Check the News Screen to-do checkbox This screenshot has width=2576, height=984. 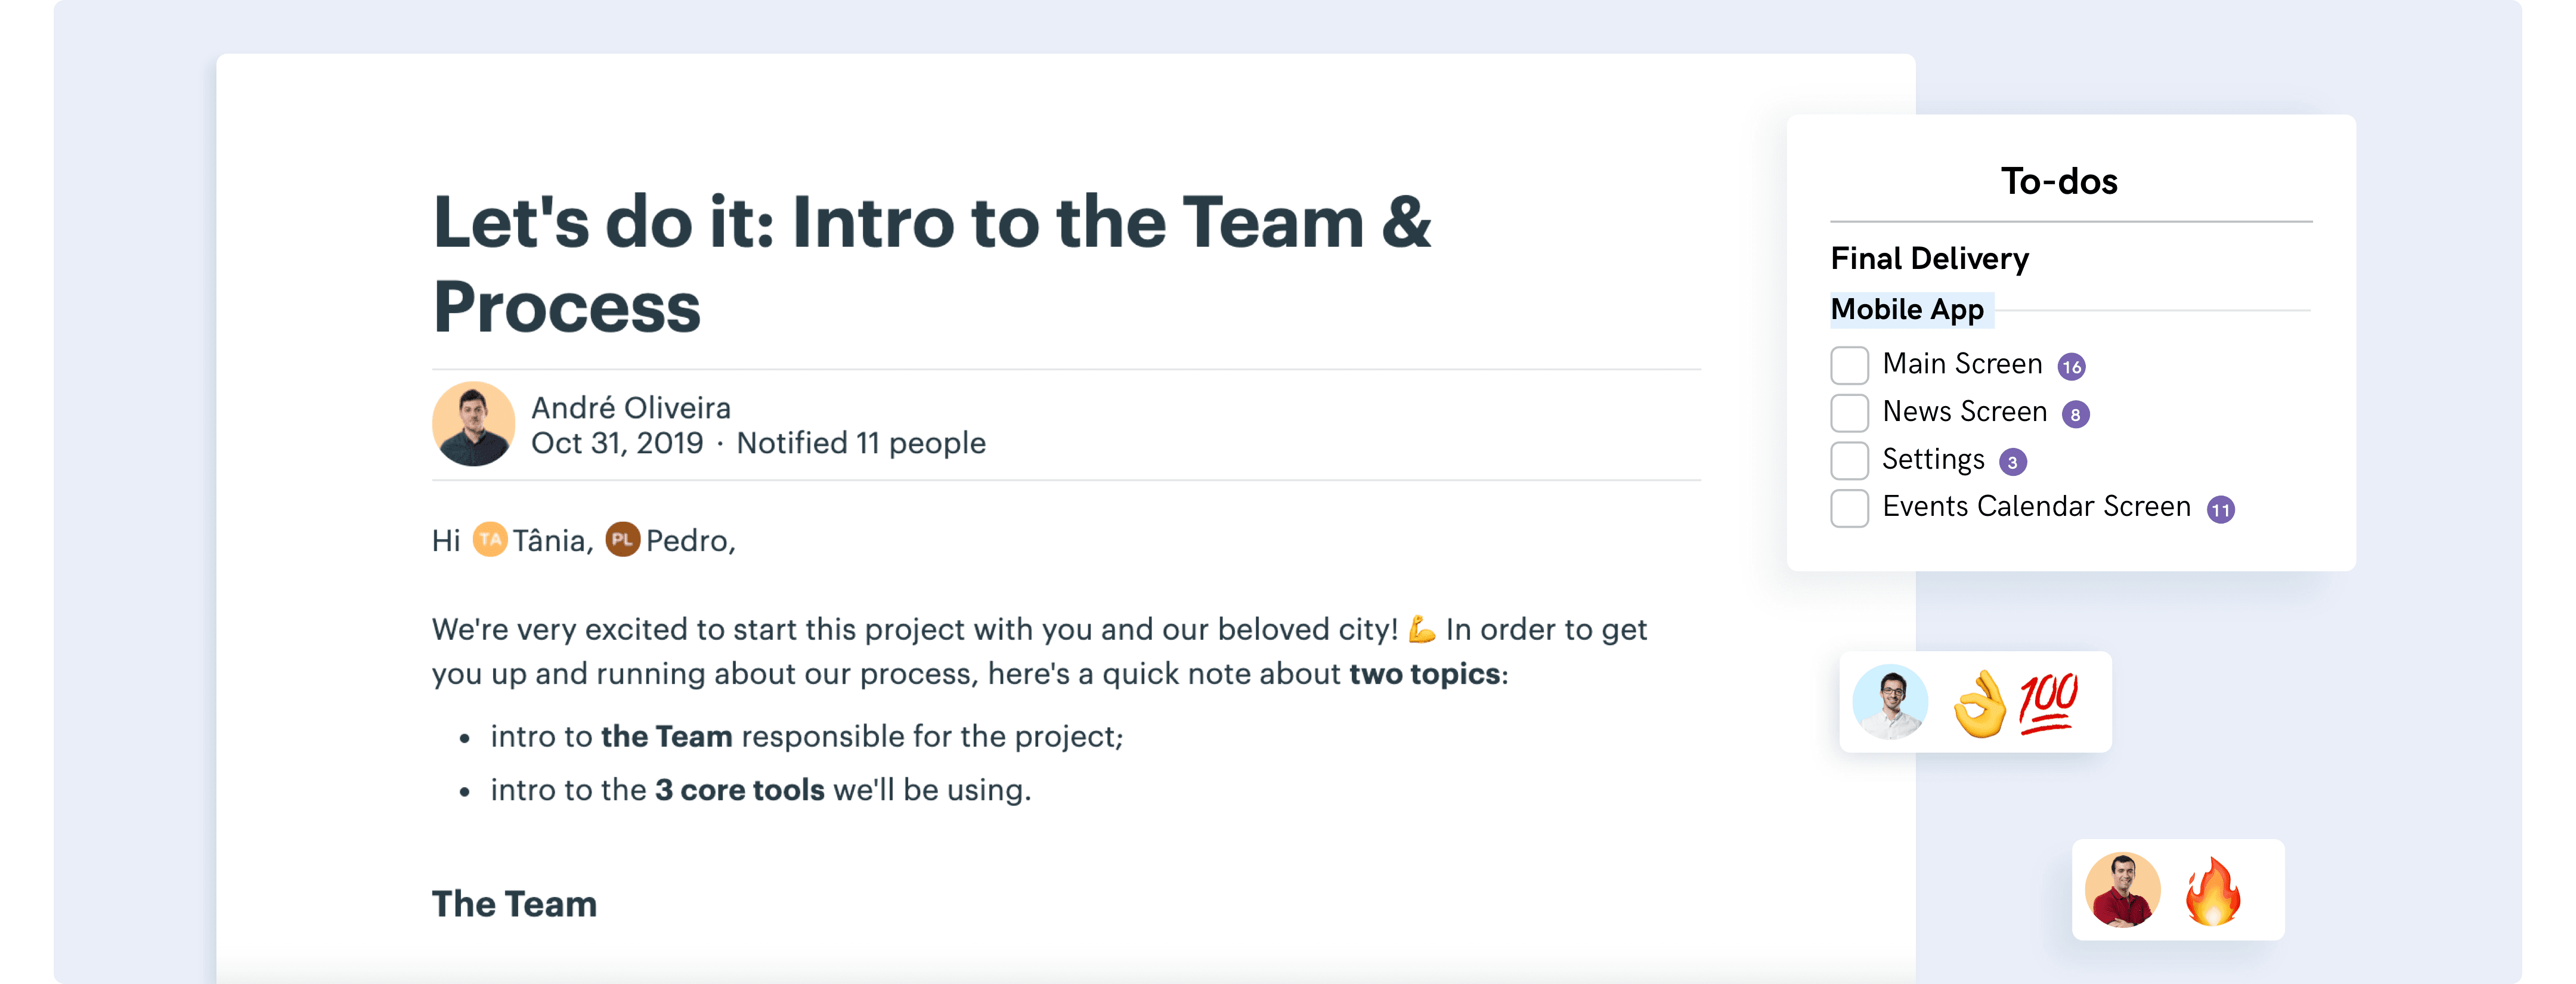click(1849, 413)
